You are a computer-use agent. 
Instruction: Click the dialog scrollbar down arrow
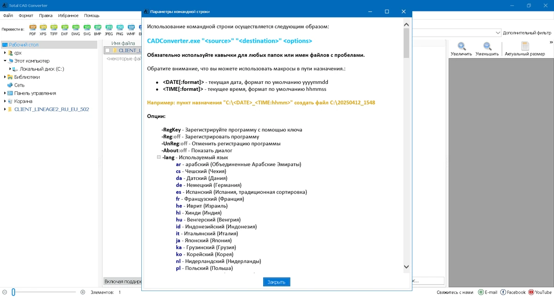(x=406, y=267)
